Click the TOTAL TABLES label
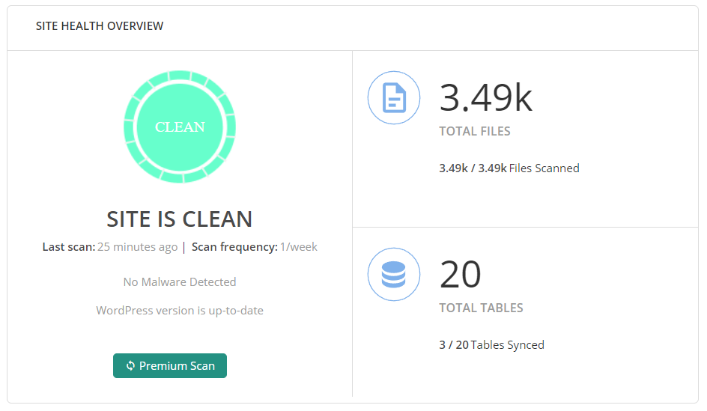 coord(481,308)
